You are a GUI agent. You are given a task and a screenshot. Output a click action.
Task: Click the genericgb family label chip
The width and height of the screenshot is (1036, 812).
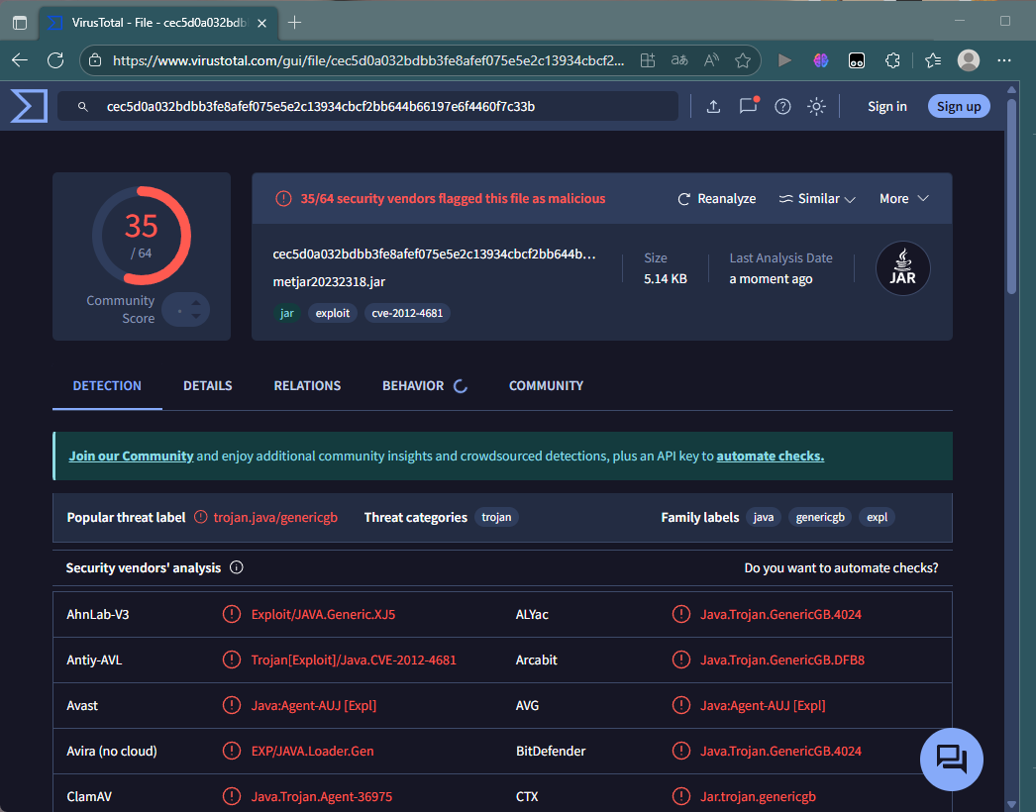(x=820, y=517)
